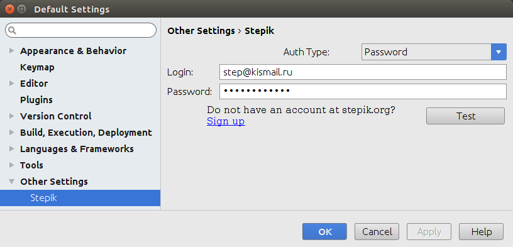Click the search magnifier icon in settings

click(13, 30)
